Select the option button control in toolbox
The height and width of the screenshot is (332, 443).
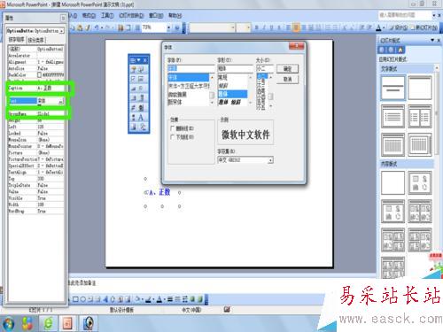point(141,89)
